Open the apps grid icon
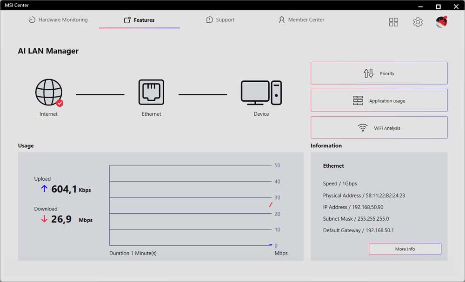Image resolution: width=465 pixels, height=282 pixels. click(x=393, y=22)
